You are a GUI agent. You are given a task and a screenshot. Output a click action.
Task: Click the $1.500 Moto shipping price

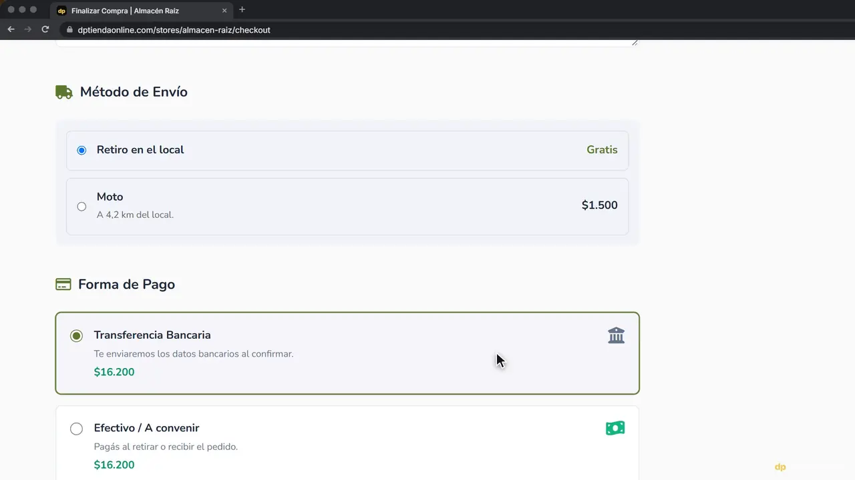(x=599, y=205)
